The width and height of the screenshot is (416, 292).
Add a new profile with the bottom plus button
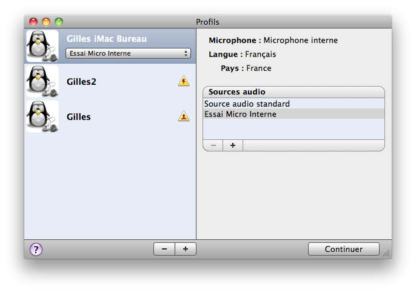point(186,249)
